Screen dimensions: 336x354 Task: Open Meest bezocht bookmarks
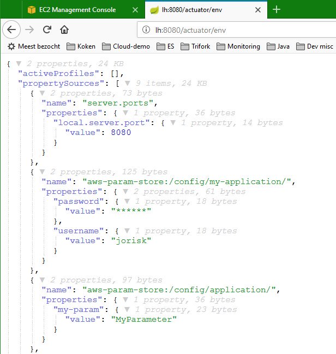[x=34, y=46]
